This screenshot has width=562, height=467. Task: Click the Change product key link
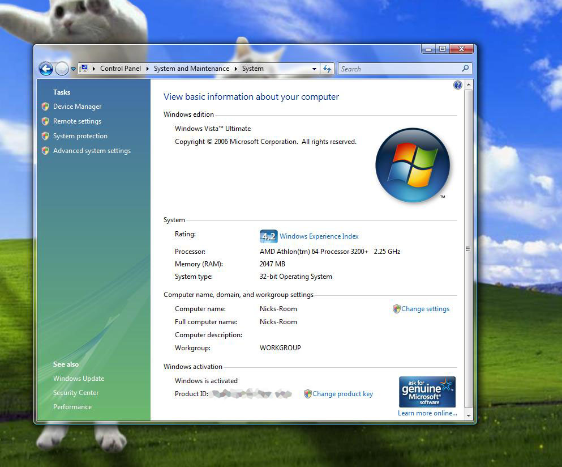click(x=342, y=394)
